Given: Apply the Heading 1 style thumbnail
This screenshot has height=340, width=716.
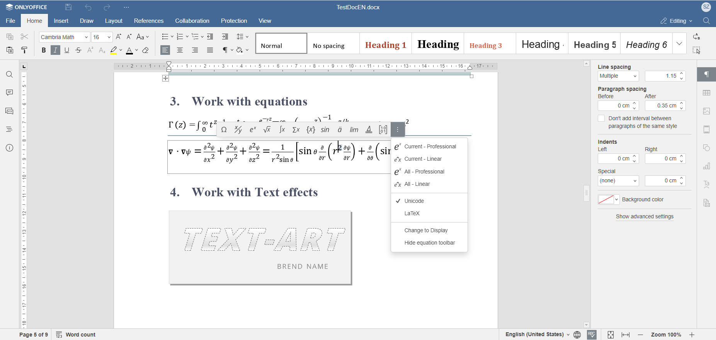Looking at the screenshot, I should (385, 45).
